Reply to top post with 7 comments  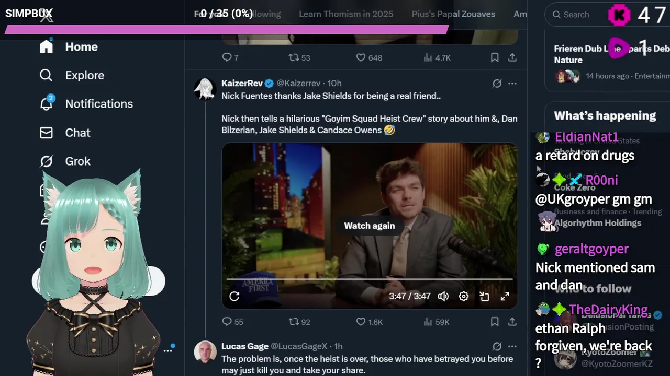tap(230, 57)
